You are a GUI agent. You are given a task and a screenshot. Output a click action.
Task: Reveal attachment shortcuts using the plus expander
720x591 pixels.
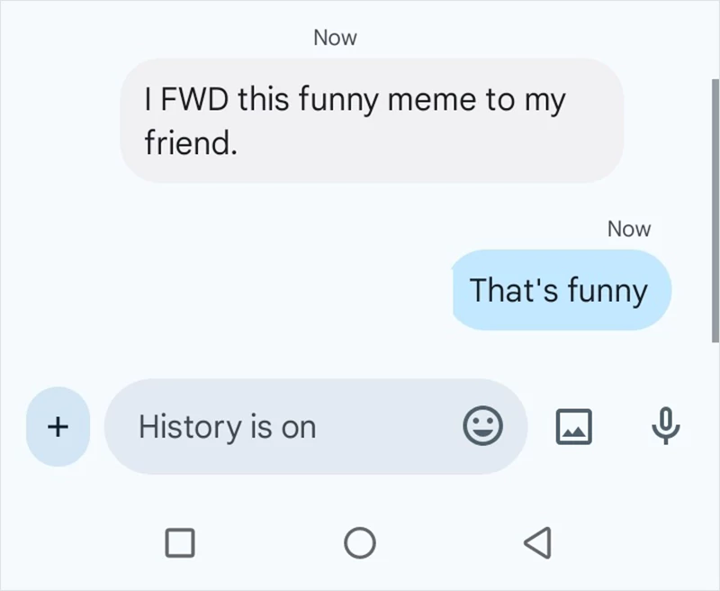click(x=57, y=427)
